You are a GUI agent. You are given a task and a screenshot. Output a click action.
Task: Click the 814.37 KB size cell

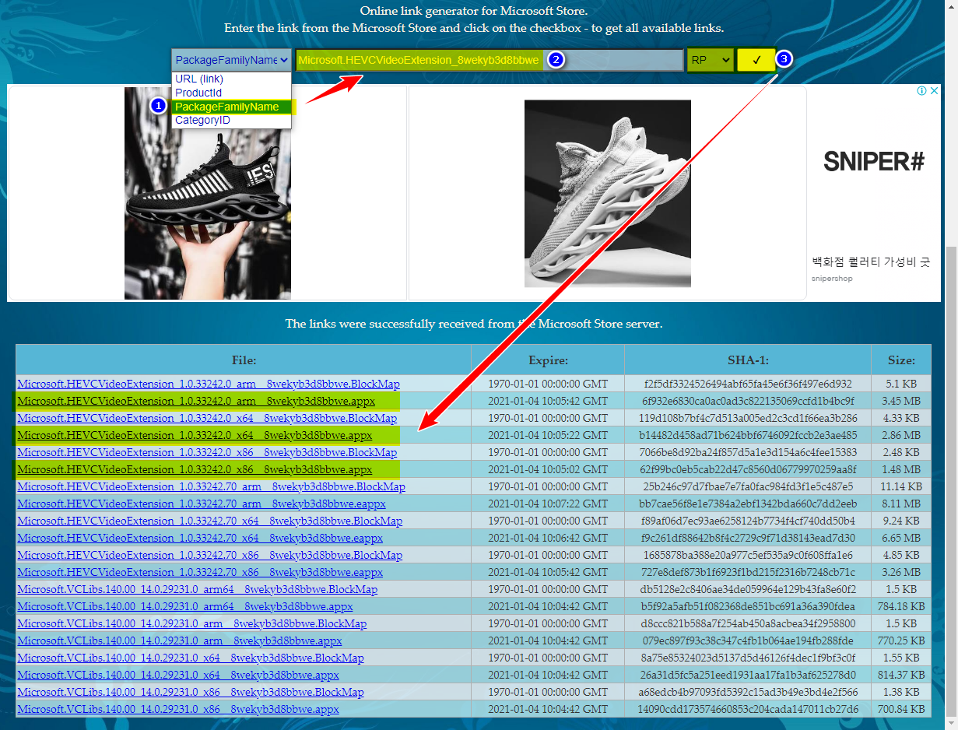901,675
